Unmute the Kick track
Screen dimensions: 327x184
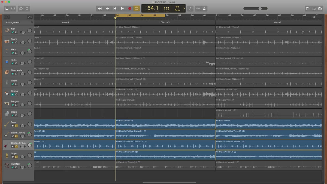tap(13, 32)
